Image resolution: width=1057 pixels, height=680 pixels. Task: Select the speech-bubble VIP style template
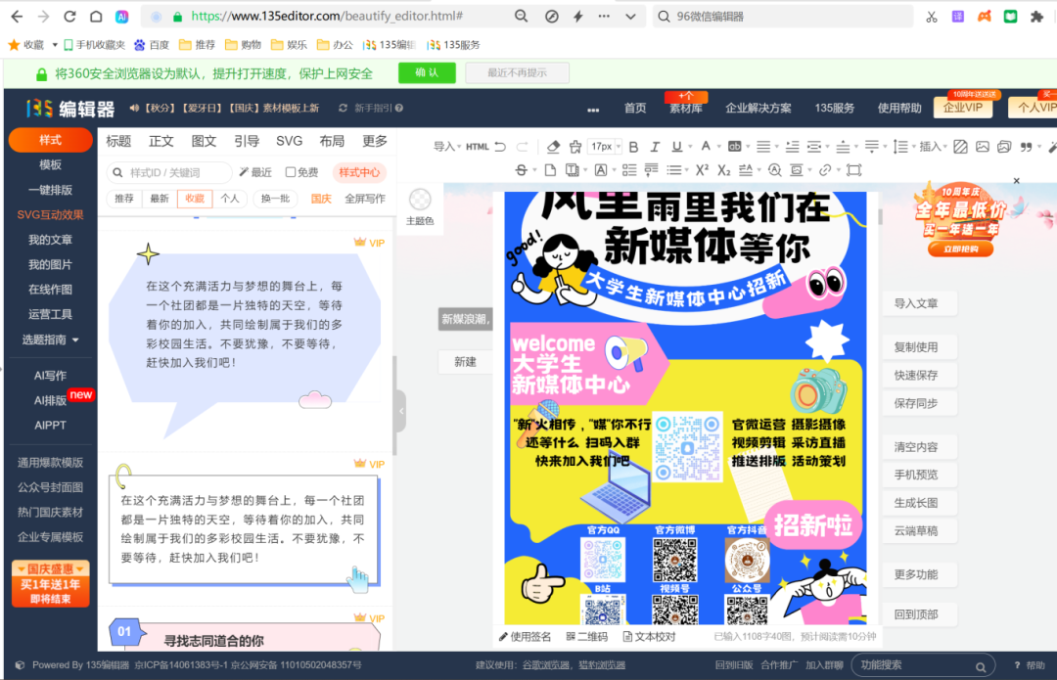pyautogui.click(x=246, y=339)
